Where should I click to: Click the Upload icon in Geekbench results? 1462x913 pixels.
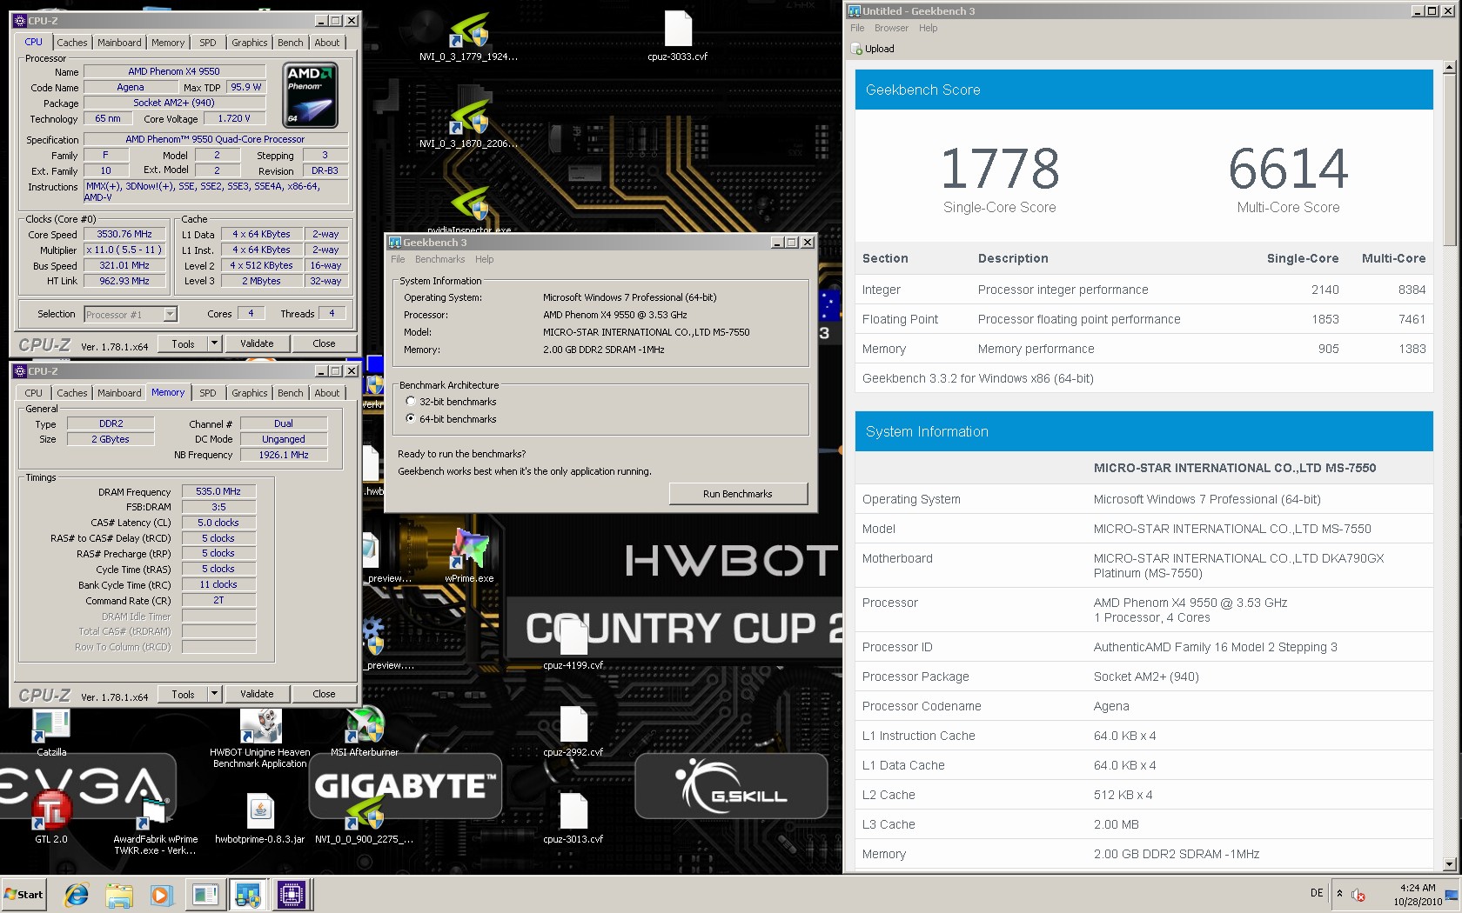click(857, 49)
